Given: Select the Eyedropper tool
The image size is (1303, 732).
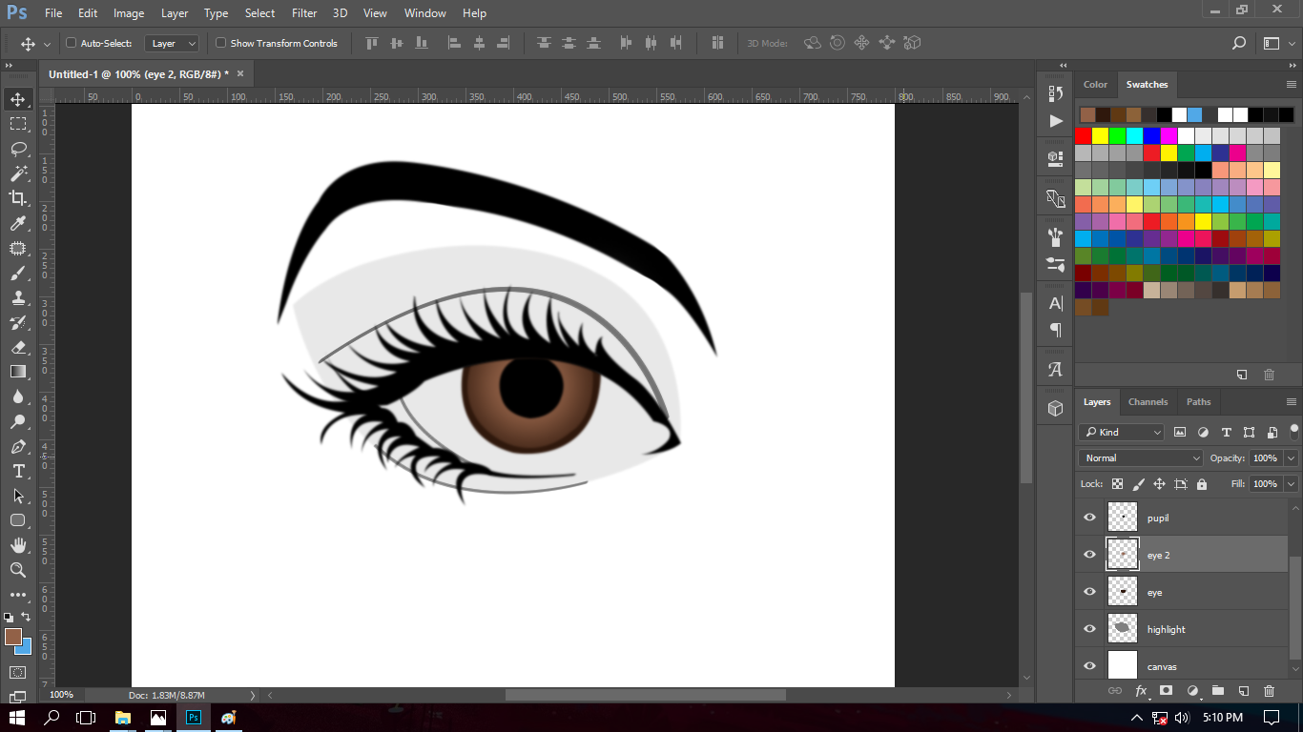Looking at the screenshot, I should pos(18,223).
